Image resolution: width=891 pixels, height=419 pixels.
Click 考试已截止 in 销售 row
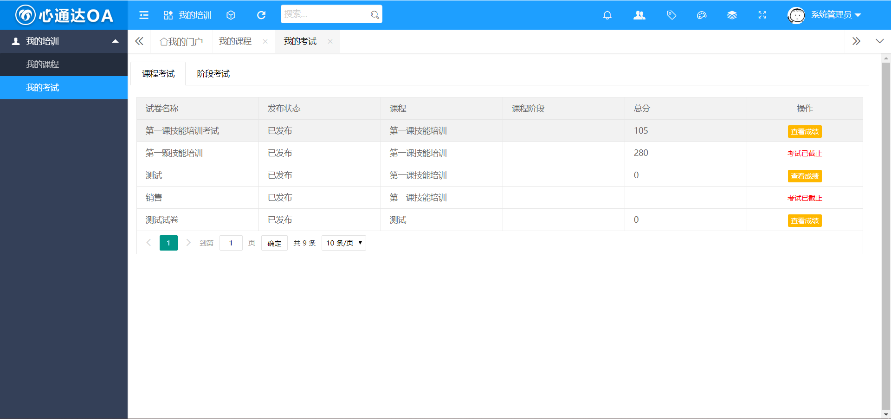[805, 198]
